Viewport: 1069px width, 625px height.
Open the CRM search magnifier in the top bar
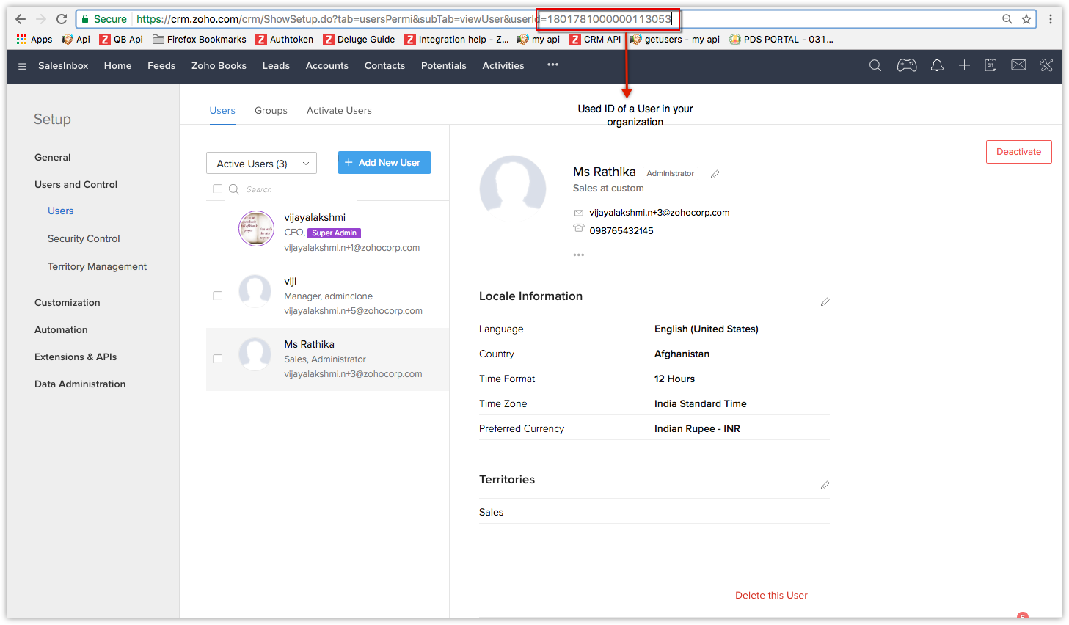tap(875, 65)
